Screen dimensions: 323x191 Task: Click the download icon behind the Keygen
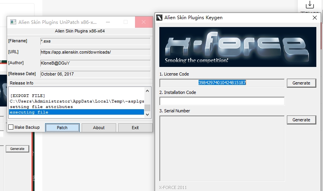[x=310, y=5]
